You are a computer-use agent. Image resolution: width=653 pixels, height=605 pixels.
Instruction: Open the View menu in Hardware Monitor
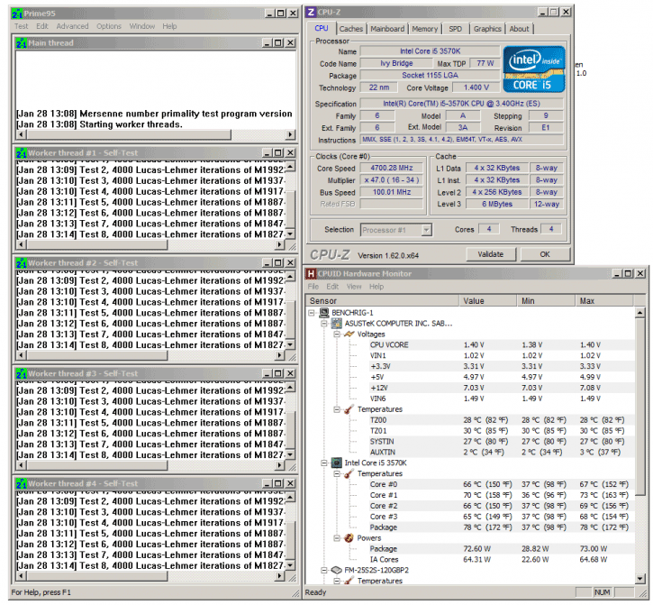[x=354, y=287]
